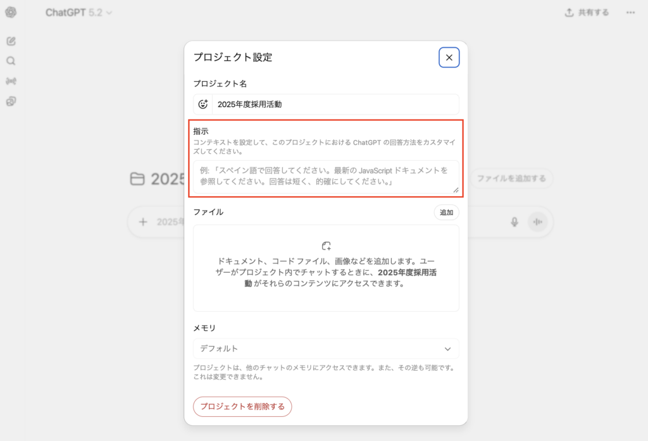Screen dimensions: 648x441
Task: Start a new chat from the sidebar
Action: click(x=11, y=41)
